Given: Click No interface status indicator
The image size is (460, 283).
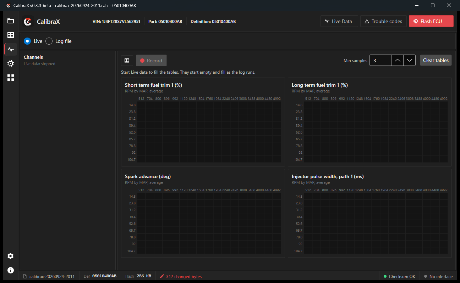Looking at the screenshot, I should pos(438,276).
